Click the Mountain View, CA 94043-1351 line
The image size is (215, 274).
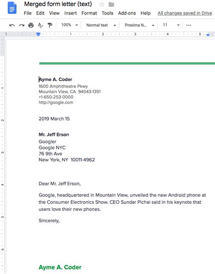click(x=70, y=92)
